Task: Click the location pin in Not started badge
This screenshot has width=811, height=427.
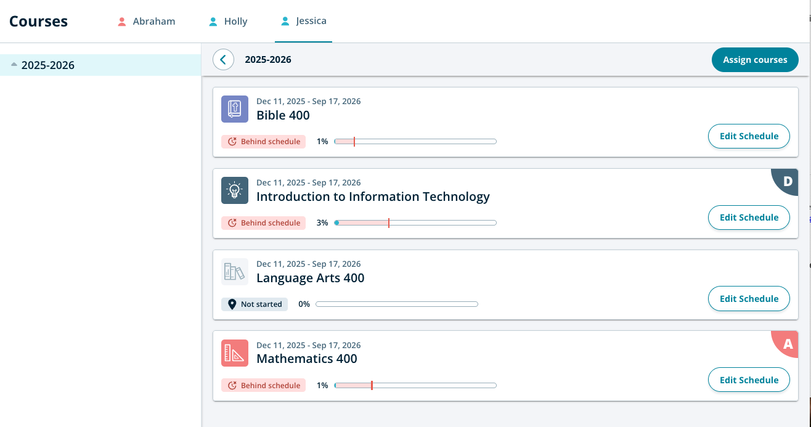Action: pos(232,304)
